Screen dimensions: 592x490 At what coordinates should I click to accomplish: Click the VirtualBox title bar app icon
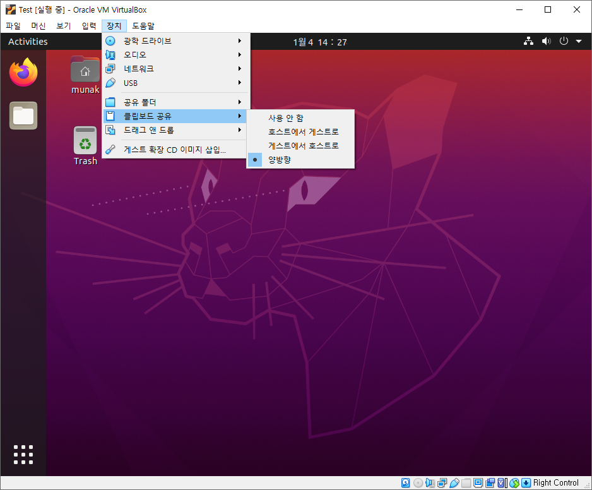tap(11, 9)
